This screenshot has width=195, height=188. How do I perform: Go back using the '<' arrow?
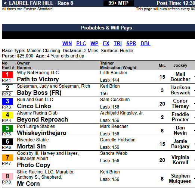5,3
